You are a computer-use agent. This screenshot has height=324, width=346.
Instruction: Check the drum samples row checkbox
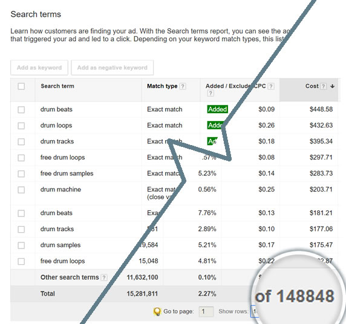click(21, 245)
